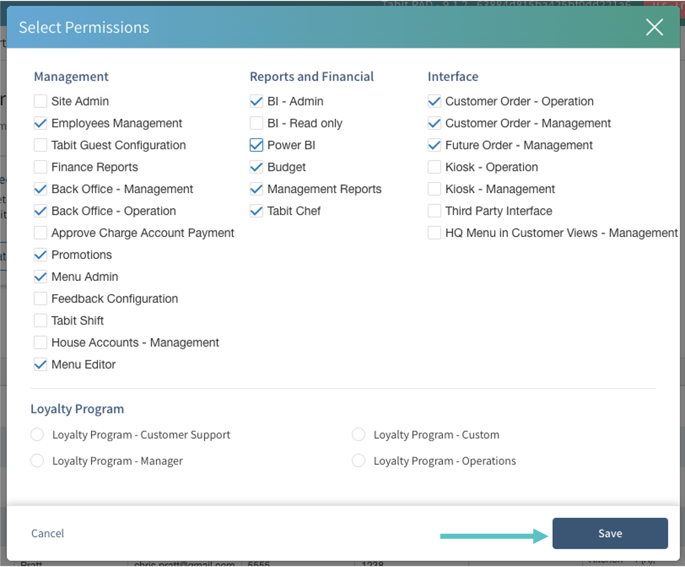Tick Approve Charge Account Payment
The height and width of the screenshot is (567, 685).
click(41, 233)
